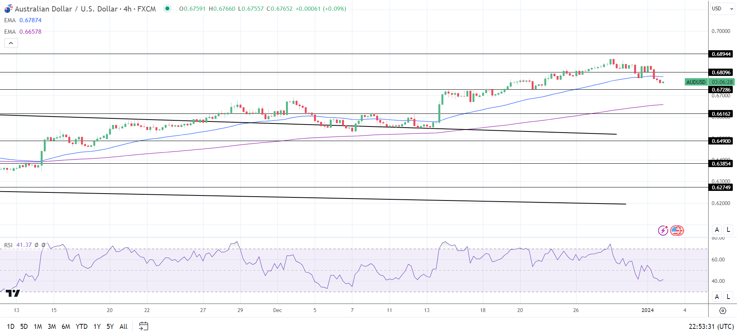Image resolution: width=737 pixels, height=335 pixels.
Task: Toggle auto scale A on RSI pane
Action: click(x=717, y=297)
